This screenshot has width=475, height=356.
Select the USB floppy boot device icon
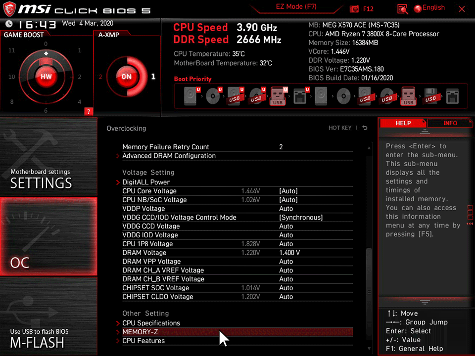point(430,96)
